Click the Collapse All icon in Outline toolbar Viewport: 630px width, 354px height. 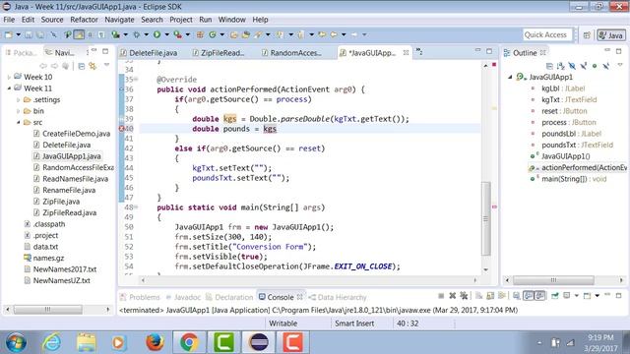coord(549,66)
